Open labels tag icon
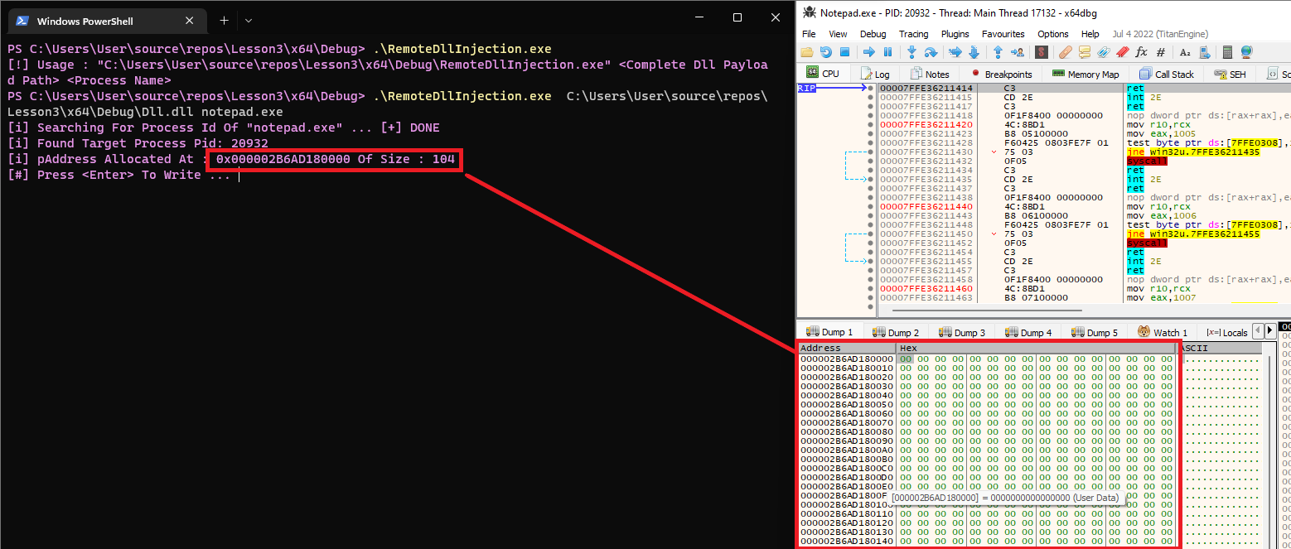The image size is (1291, 549). tap(1103, 52)
